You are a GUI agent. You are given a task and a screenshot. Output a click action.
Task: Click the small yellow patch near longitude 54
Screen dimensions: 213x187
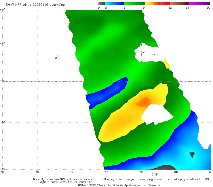tap(167, 64)
